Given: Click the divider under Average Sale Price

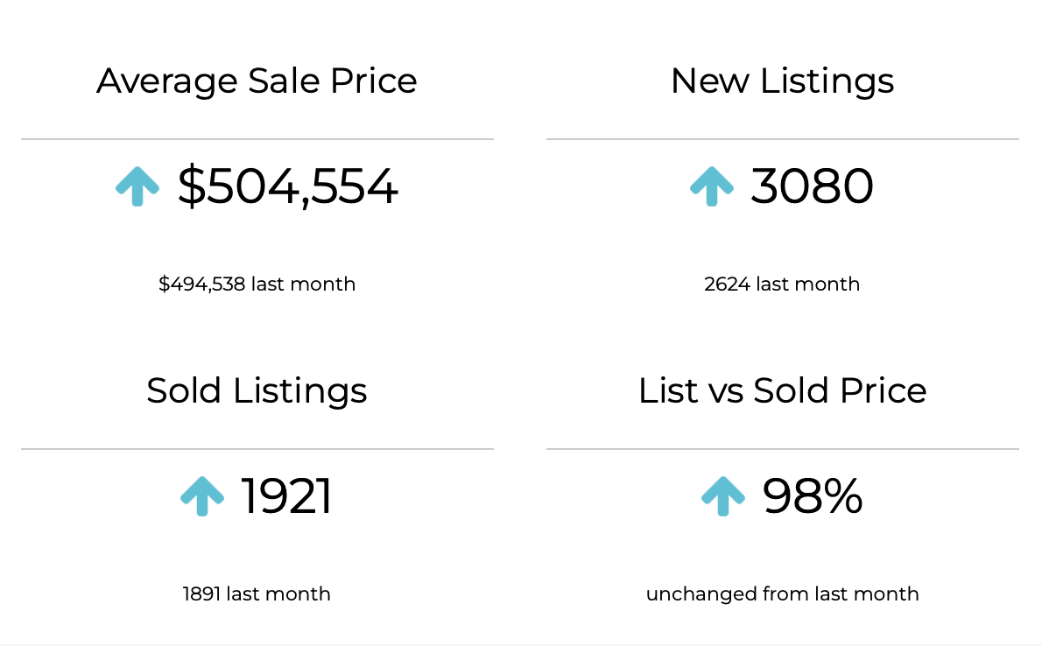Looking at the screenshot, I should pos(257,139).
